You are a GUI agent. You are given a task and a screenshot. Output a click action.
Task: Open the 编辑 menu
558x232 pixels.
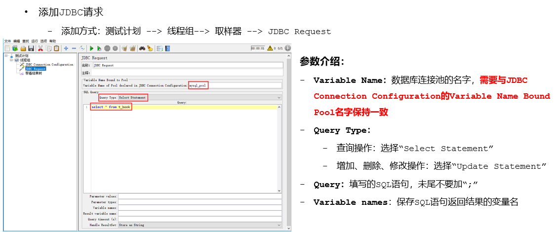(17, 41)
